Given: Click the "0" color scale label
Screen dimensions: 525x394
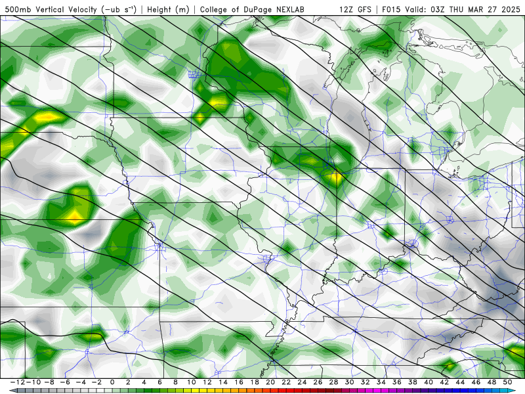Looking at the screenshot, I should tap(112, 382).
